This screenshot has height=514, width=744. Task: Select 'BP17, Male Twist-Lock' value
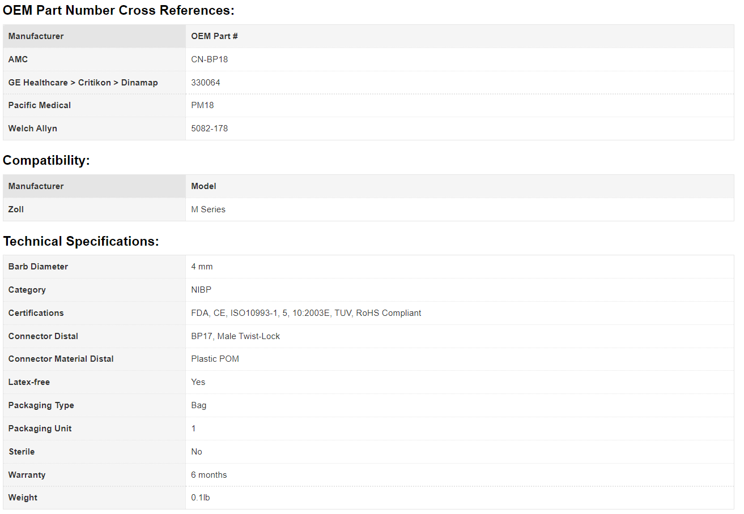236,336
